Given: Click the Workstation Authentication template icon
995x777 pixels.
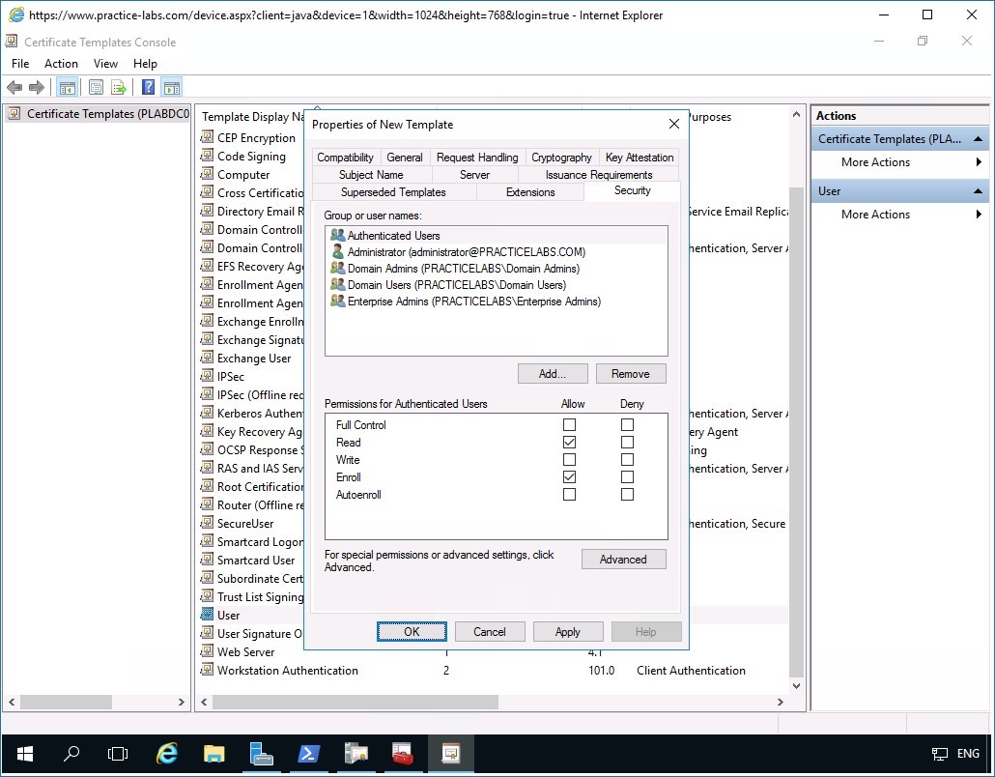Looking at the screenshot, I should pos(207,670).
